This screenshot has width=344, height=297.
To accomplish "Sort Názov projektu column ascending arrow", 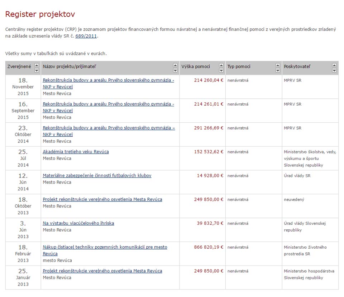I will pyautogui.click(x=175, y=65).
